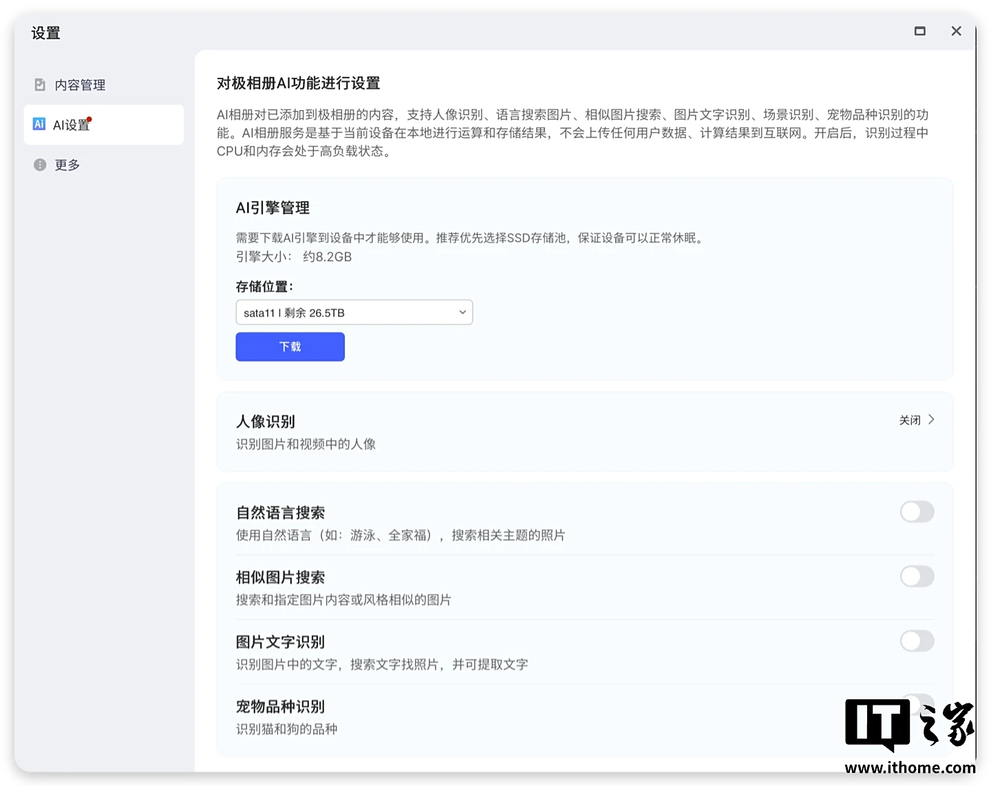Maximize the 设置 window

click(x=919, y=31)
